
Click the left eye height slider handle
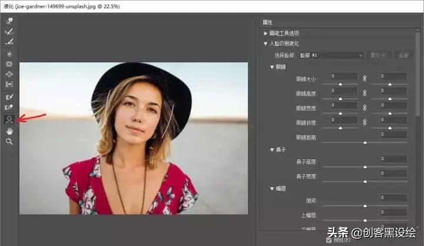tap(340, 99)
